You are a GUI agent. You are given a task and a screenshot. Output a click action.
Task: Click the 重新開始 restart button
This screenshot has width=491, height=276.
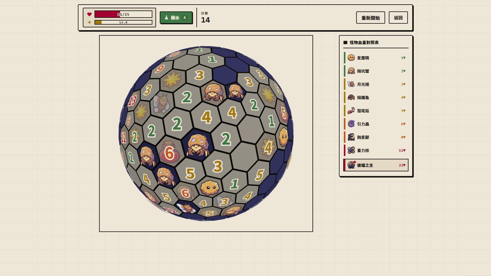370,18
